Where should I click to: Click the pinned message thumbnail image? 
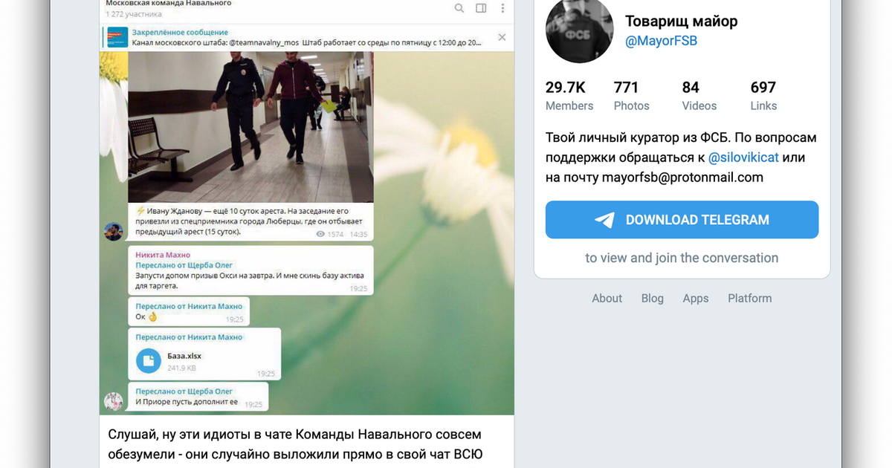click(x=117, y=37)
